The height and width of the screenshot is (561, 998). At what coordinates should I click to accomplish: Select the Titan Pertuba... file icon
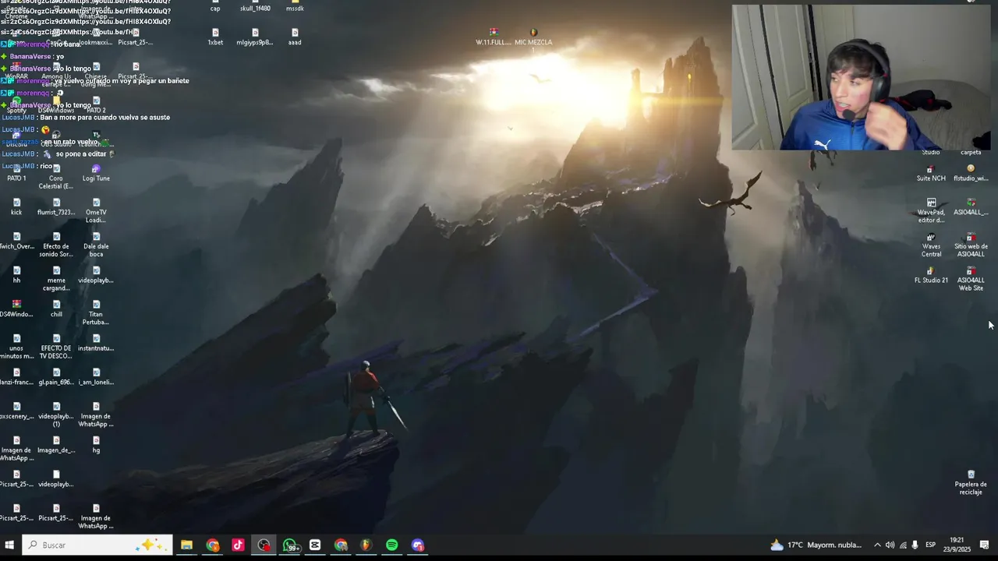(x=96, y=312)
